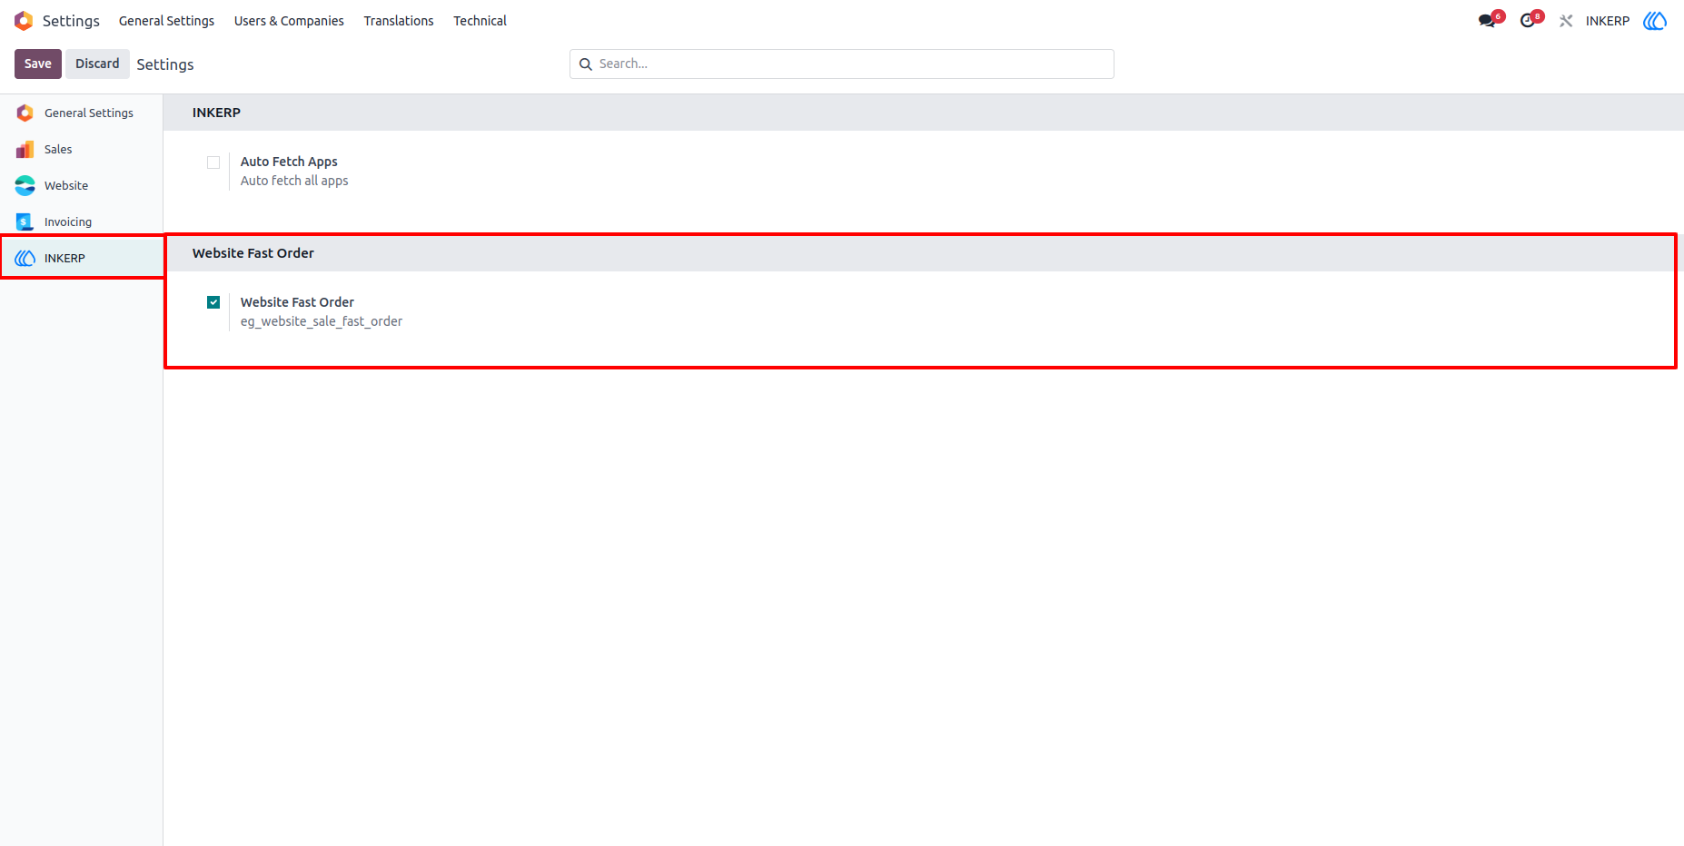The width and height of the screenshot is (1684, 846).
Task: Select Invoicing in the sidebar
Action: (82, 221)
